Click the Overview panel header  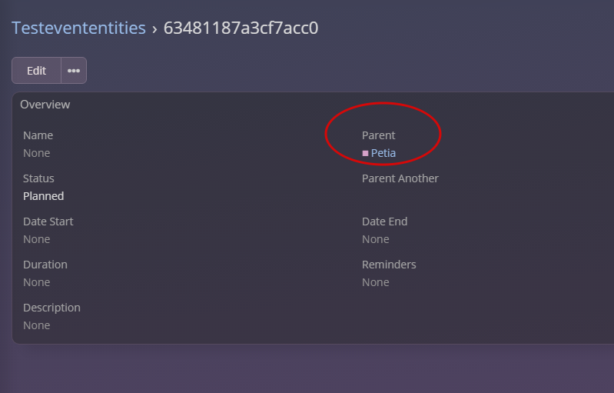coord(45,105)
